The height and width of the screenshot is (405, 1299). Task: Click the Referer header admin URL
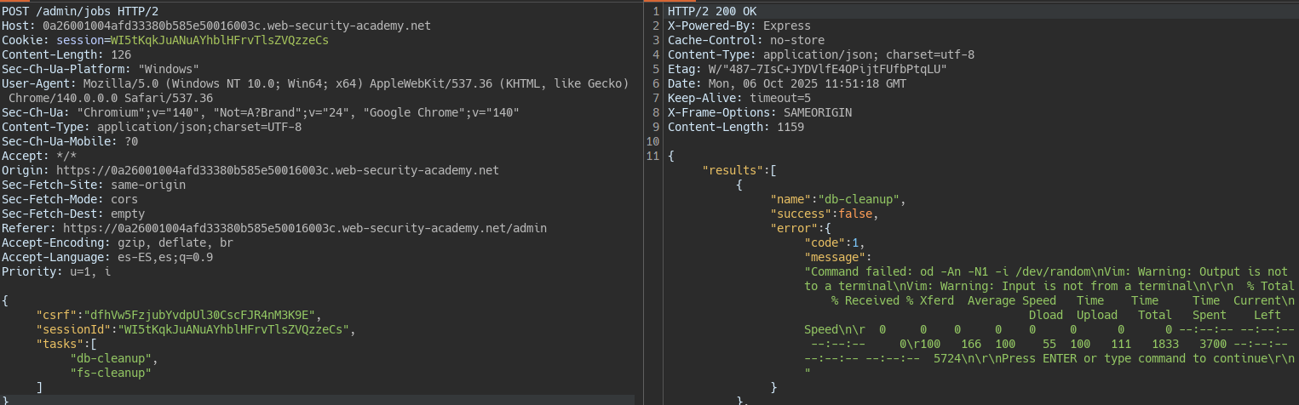(305, 228)
